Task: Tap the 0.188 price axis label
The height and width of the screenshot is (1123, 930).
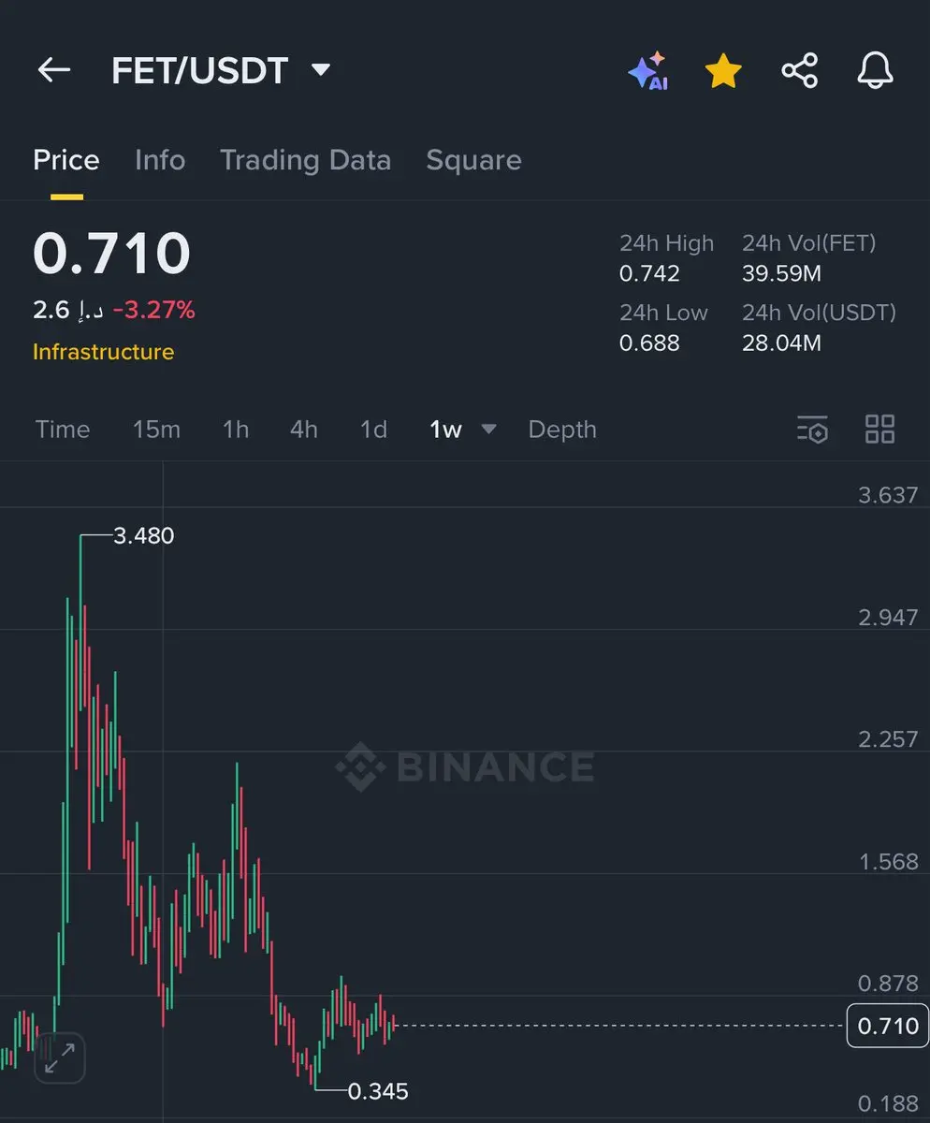Action: 888,1104
